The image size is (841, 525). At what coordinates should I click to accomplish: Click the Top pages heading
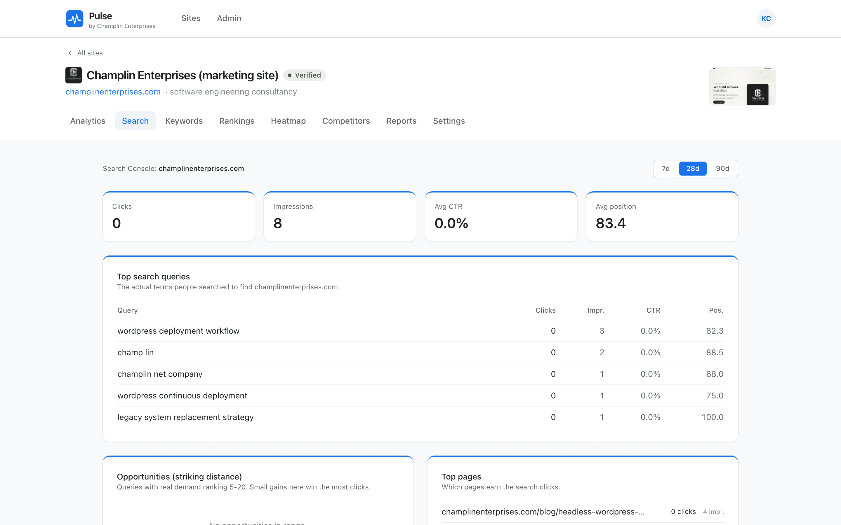point(461,477)
